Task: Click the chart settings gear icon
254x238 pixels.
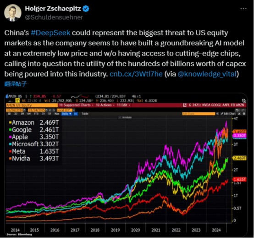Action: 244,114
